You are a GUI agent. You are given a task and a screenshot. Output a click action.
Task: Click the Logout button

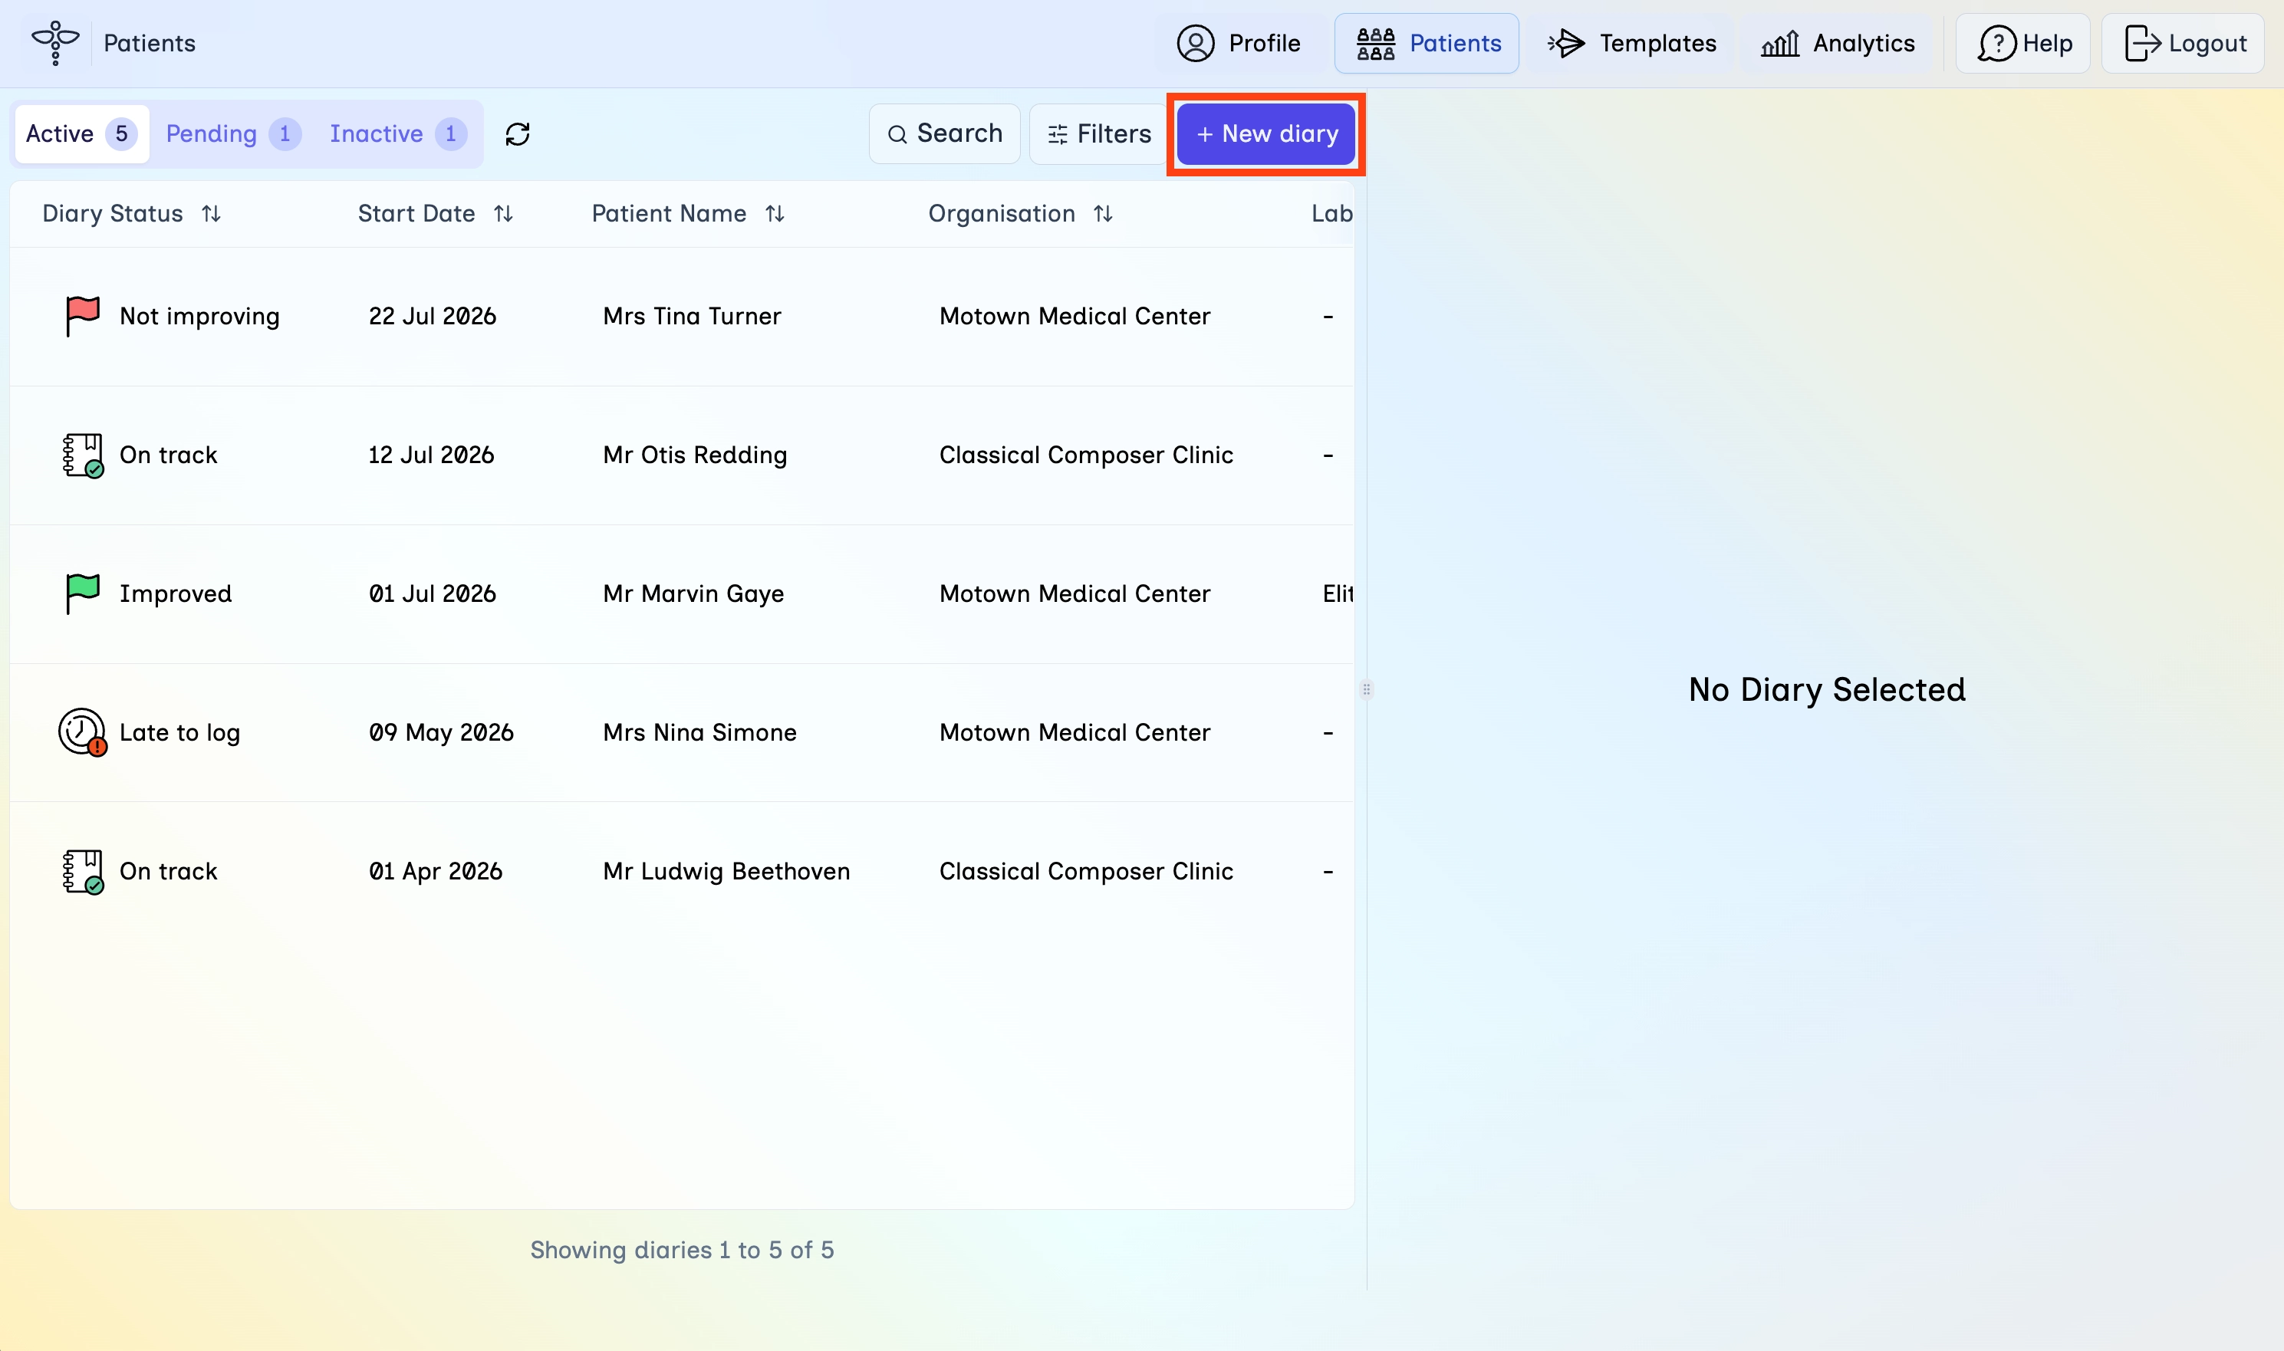click(x=2183, y=43)
